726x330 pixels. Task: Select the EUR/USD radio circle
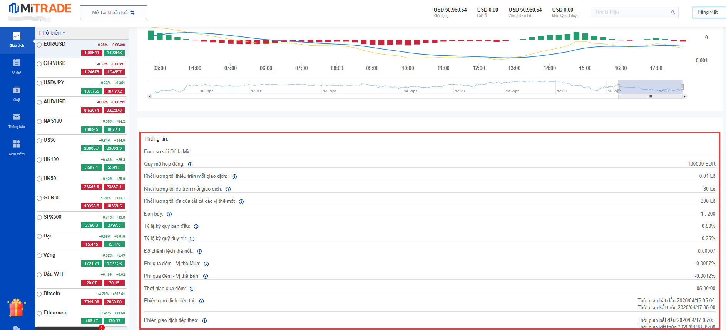[39, 45]
